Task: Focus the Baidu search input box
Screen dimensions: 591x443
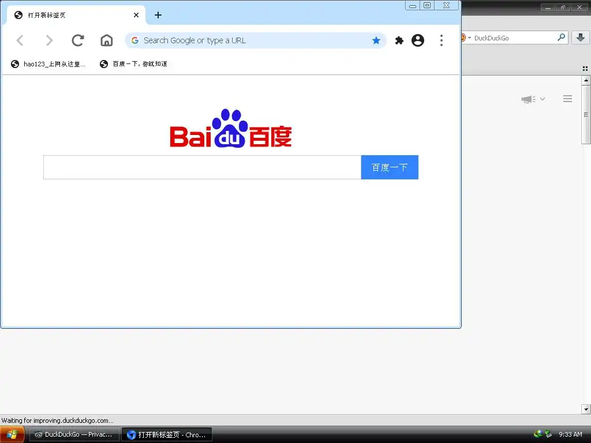Action: 203,167
